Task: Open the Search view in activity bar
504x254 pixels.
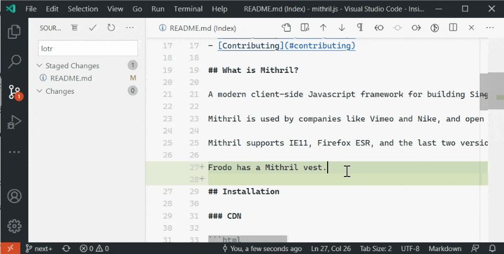Action: (x=14, y=61)
